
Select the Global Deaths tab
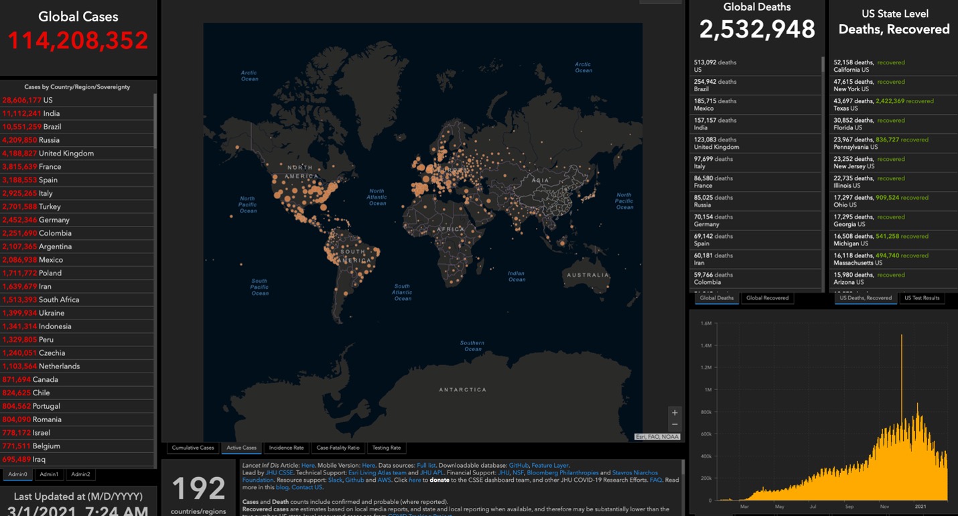pyautogui.click(x=716, y=298)
